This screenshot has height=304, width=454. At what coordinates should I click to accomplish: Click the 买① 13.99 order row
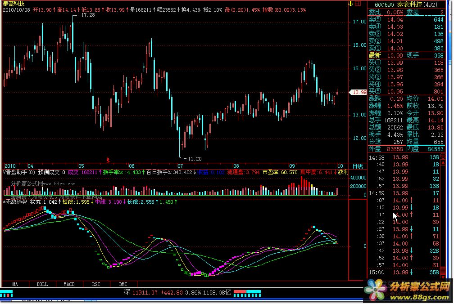(x=406, y=63)
